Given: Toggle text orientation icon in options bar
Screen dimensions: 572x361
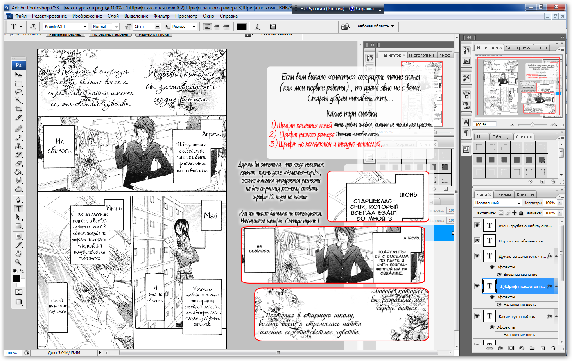Looking at the screenshot, I should (x=33, y=27).
